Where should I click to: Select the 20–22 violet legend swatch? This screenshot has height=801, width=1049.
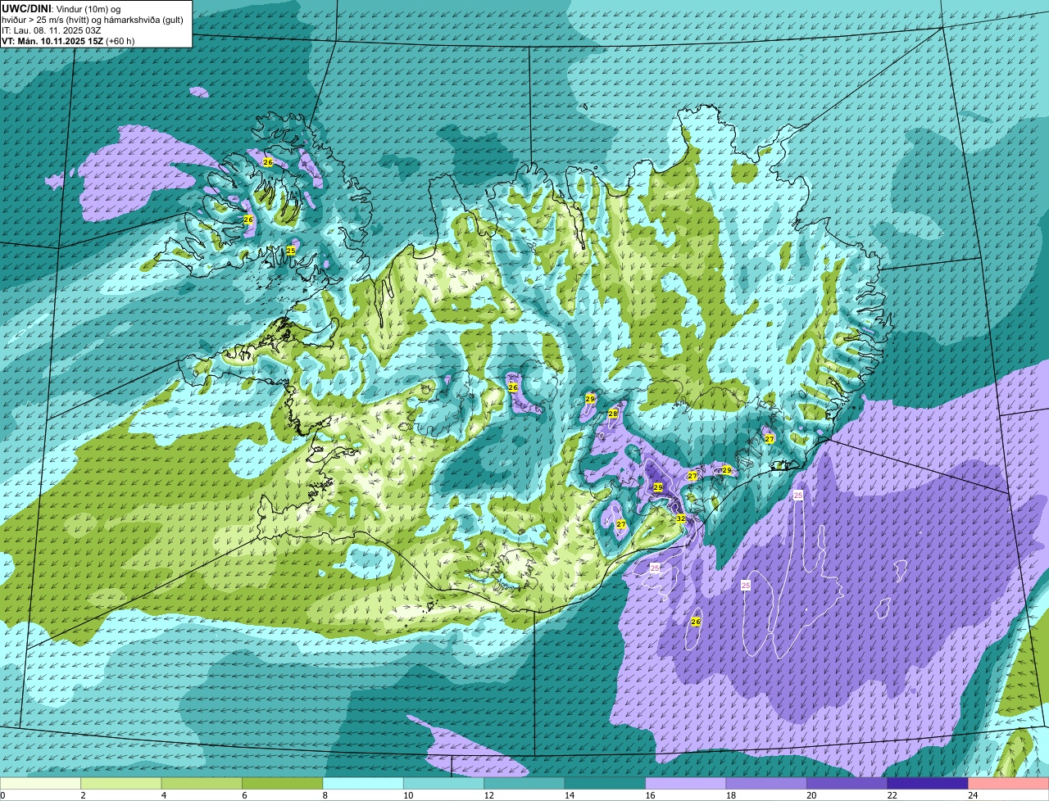847,784
